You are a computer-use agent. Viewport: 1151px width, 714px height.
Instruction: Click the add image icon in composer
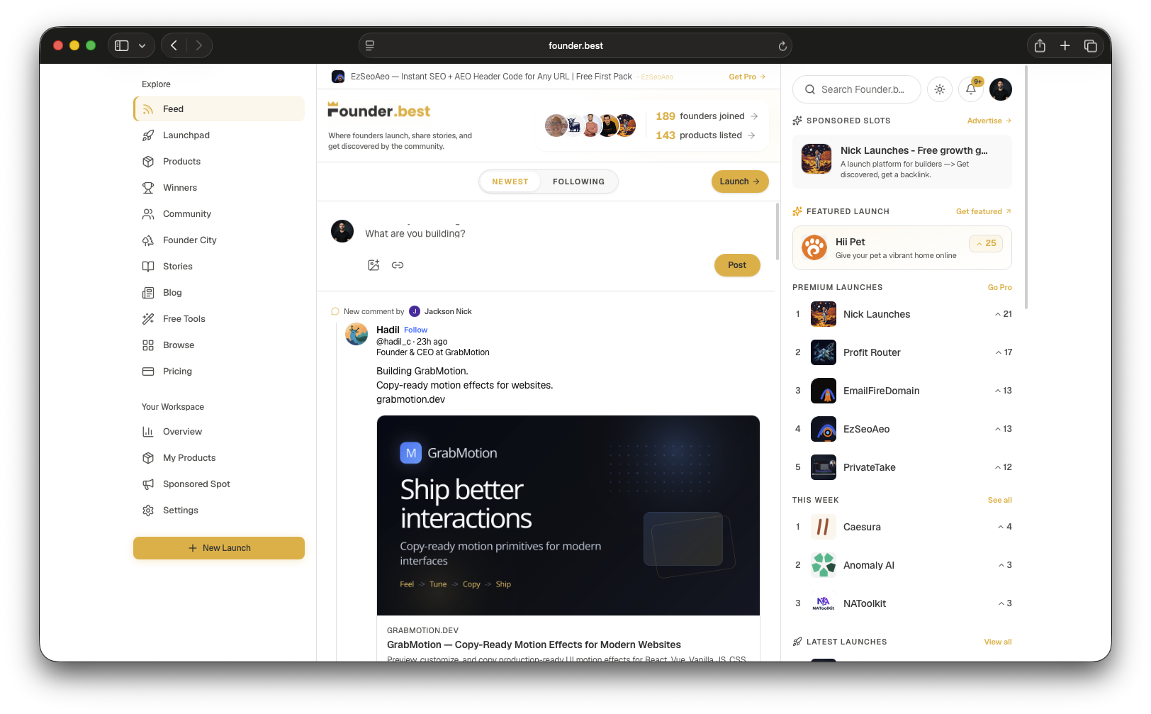pyautogui.click(x=374, y=265)
